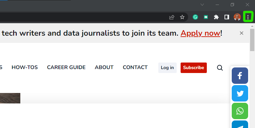Follow the Apply now link
Viewport: 255px width, 128px height.
point(200,33)
